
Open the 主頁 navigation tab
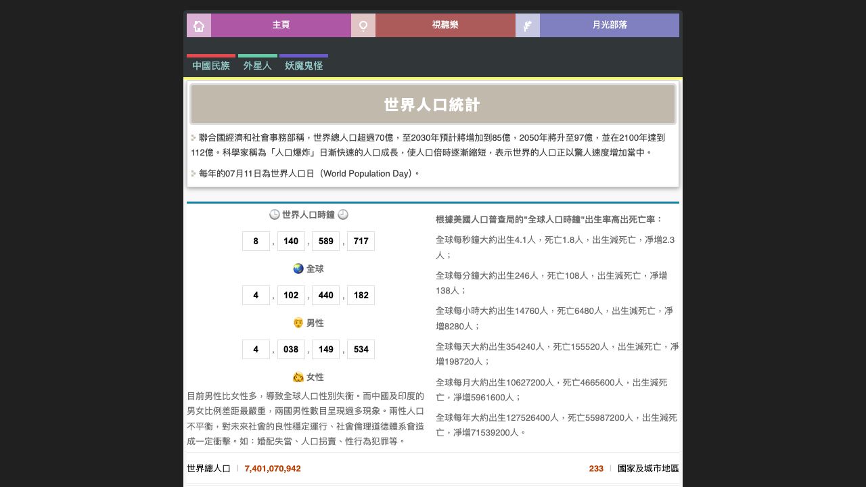tap(281, 25)
